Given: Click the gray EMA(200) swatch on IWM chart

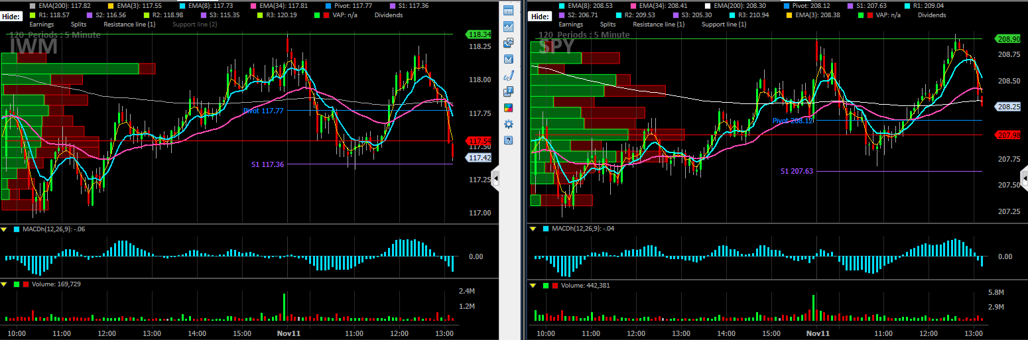Looking at the screenshot, I should click(x=33, y=5).
